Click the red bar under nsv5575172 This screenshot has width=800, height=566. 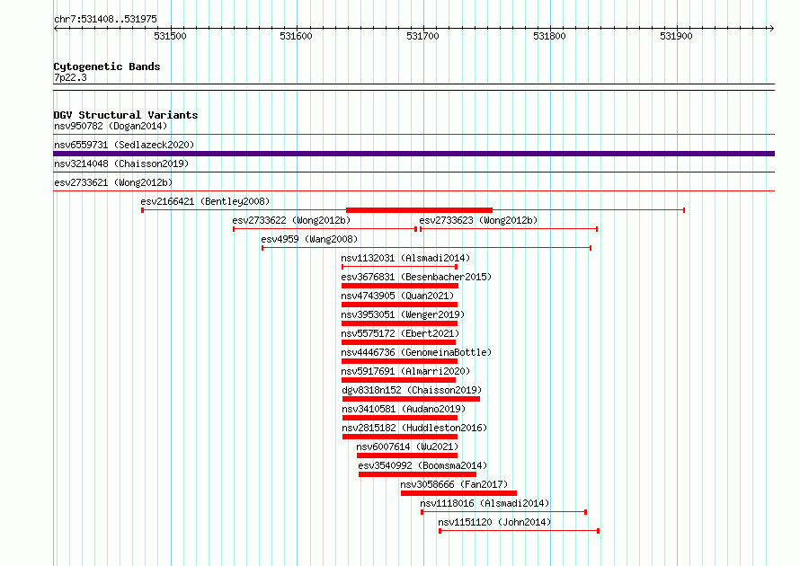tap(398, 342)
